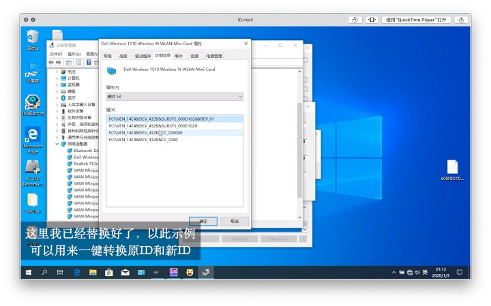Click the 取消 button
Viewport: 491px width, 306px height.
(235, 221)
